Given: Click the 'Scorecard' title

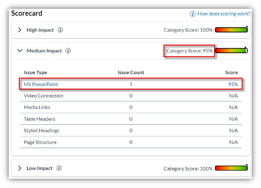Looking at the screenshot, I should point(27,13).
